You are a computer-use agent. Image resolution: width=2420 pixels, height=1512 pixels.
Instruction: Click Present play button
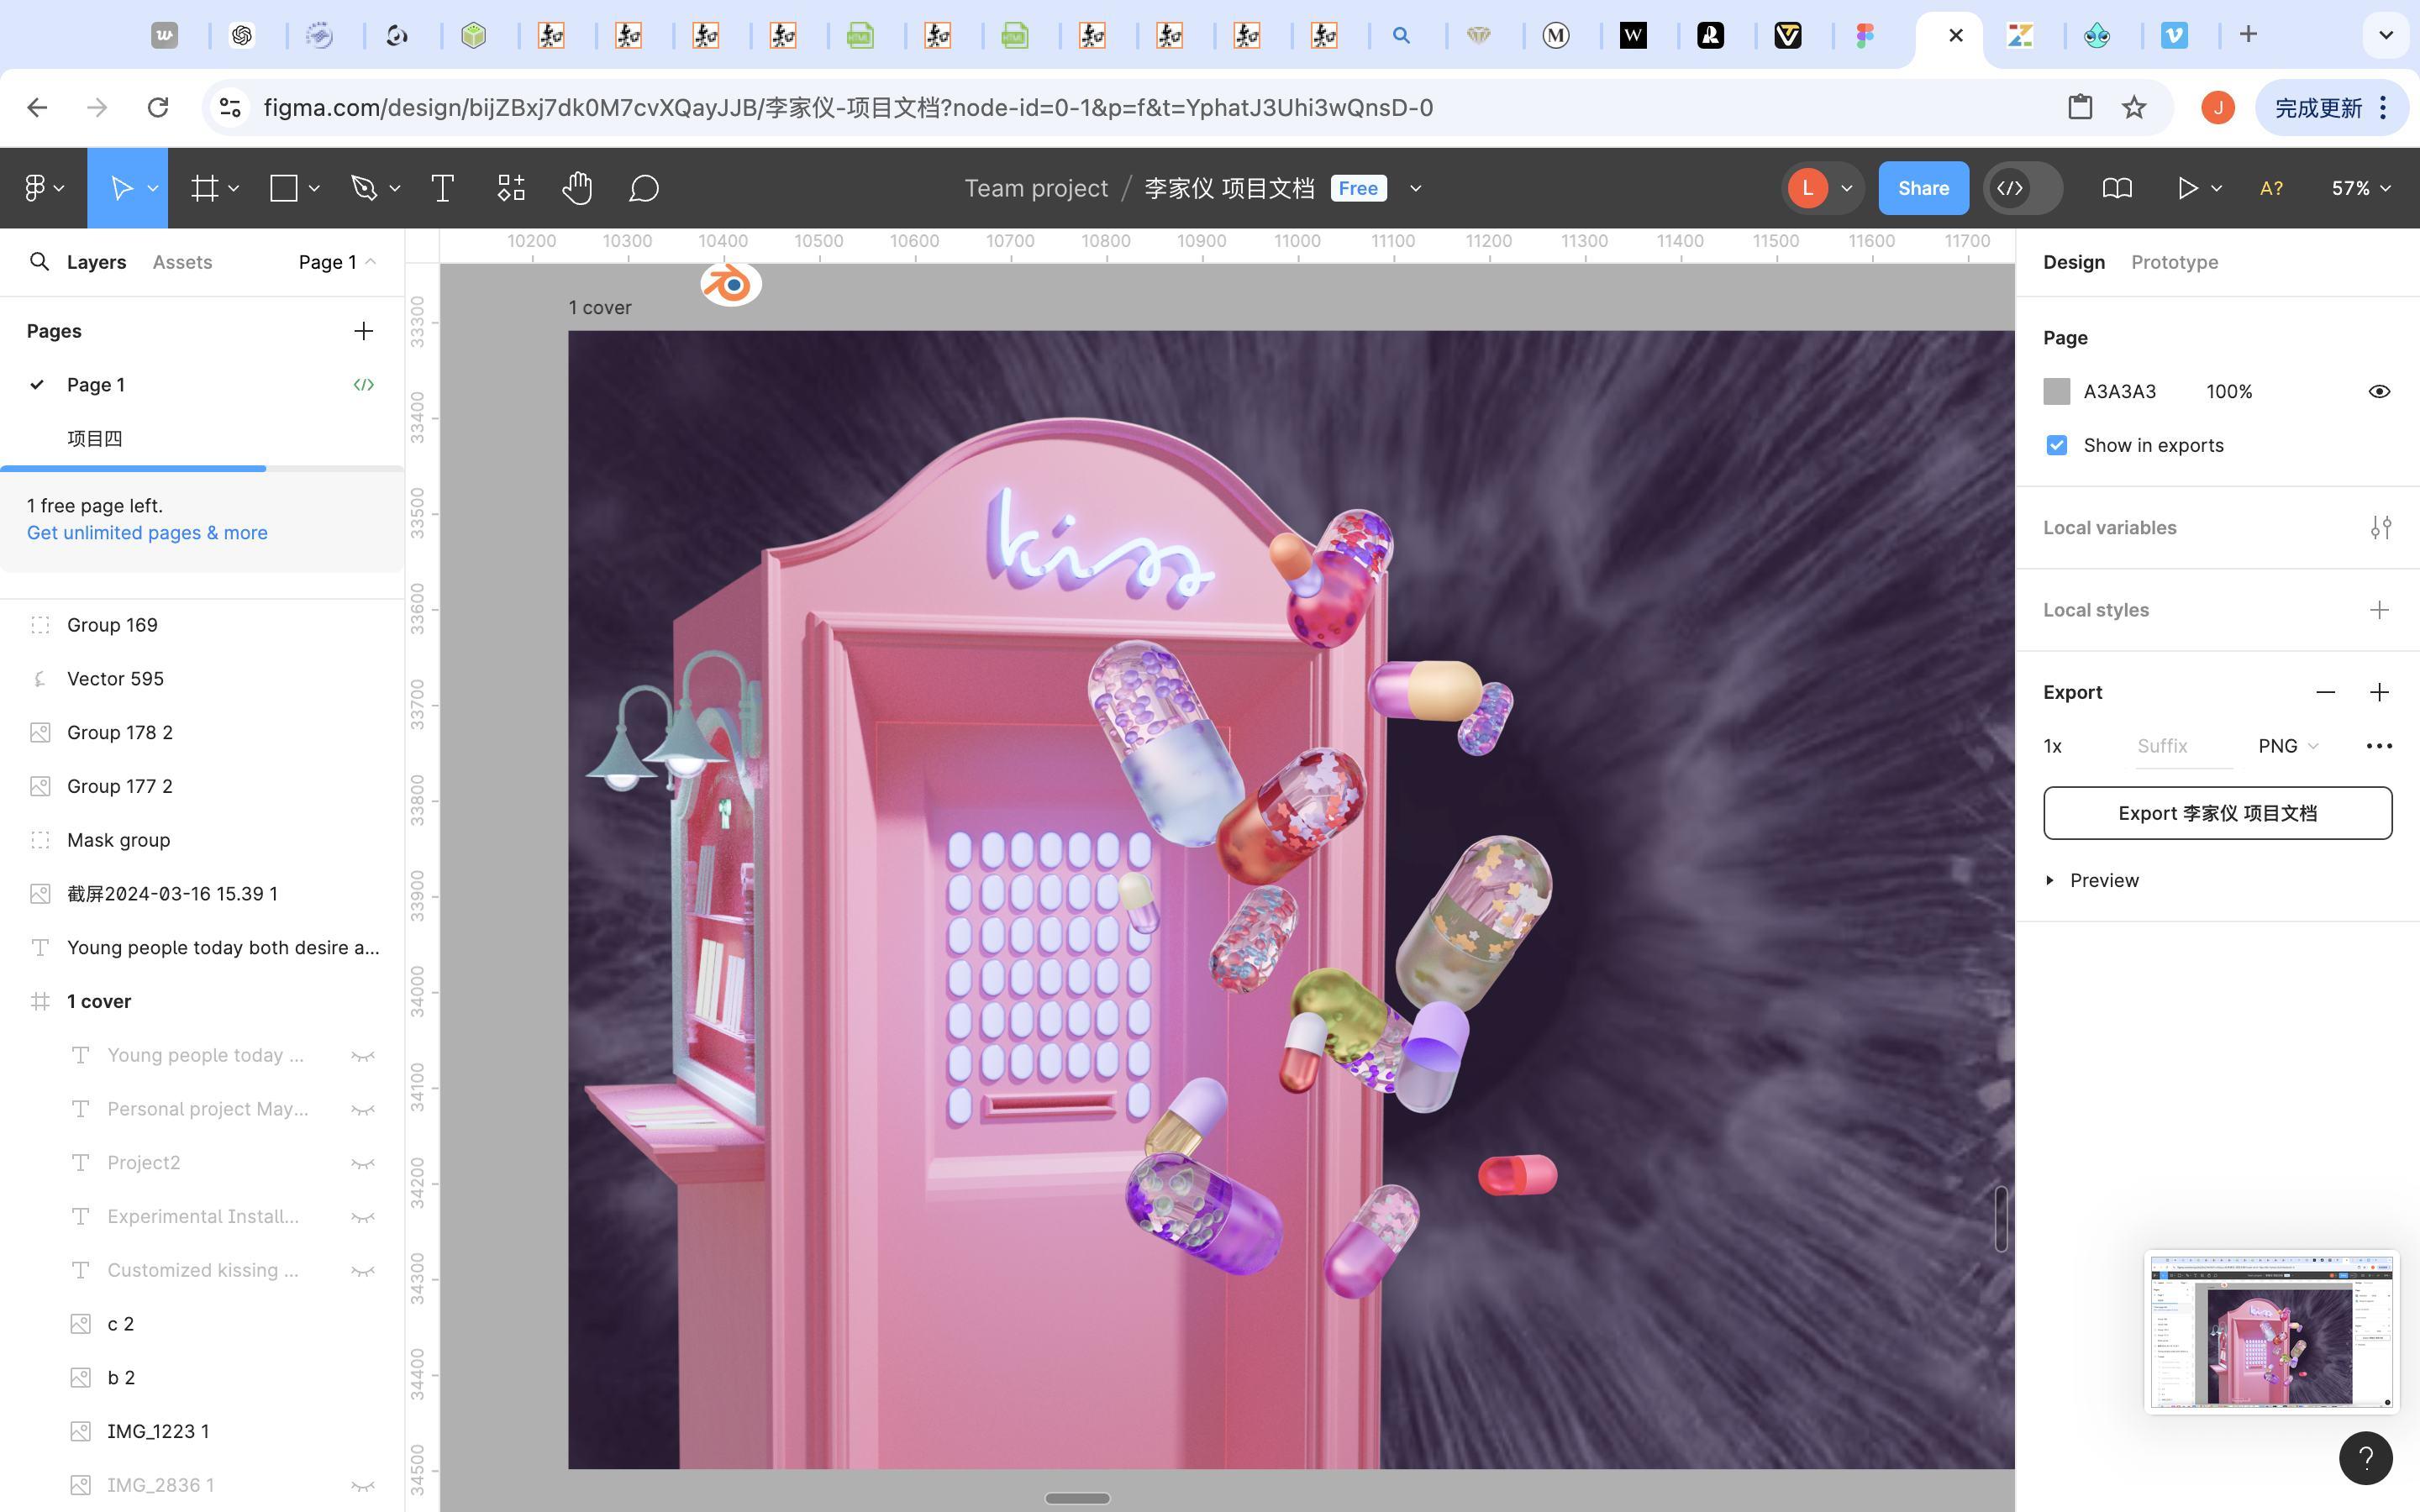pyautogui.click(x=2187, y=188)
